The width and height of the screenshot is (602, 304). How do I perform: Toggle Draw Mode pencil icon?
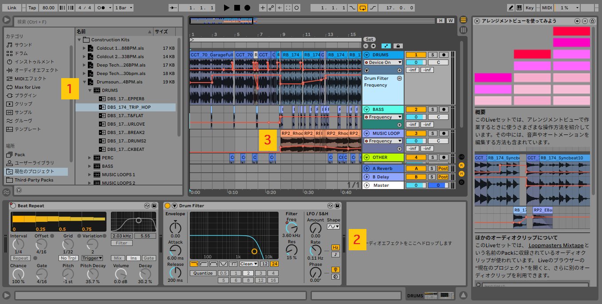[511, 8]
